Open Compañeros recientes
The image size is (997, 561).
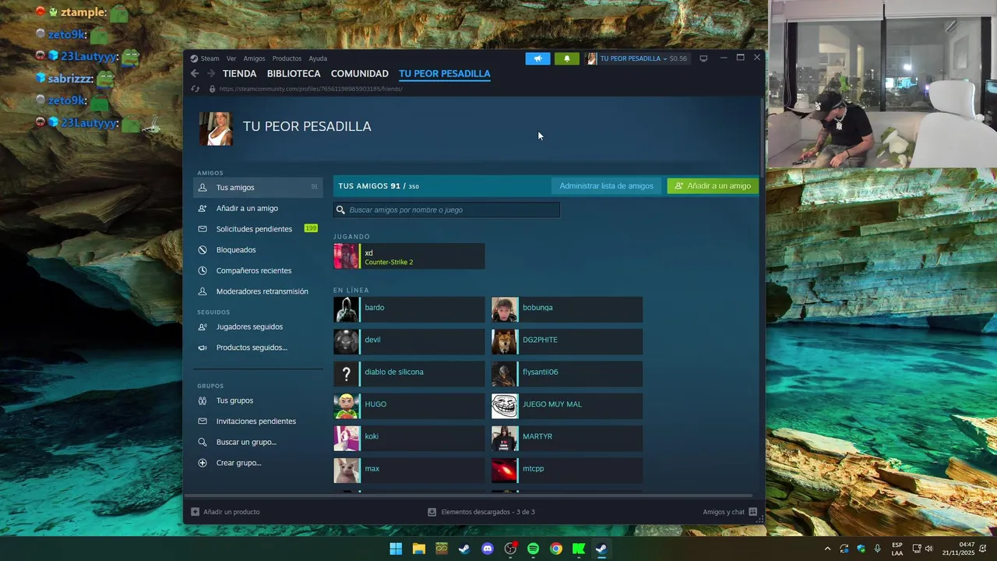pos(258,270)
